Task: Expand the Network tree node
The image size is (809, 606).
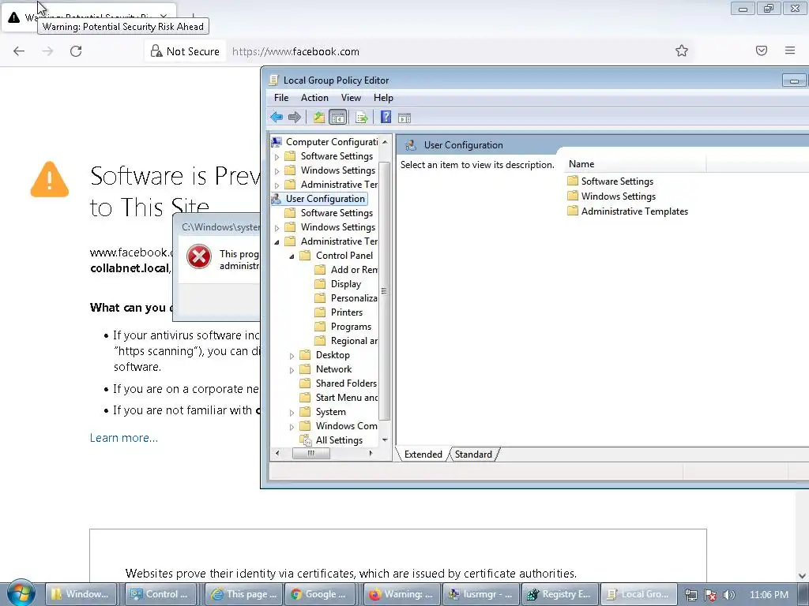Action: pyautogui.click(x=292, y=370)
